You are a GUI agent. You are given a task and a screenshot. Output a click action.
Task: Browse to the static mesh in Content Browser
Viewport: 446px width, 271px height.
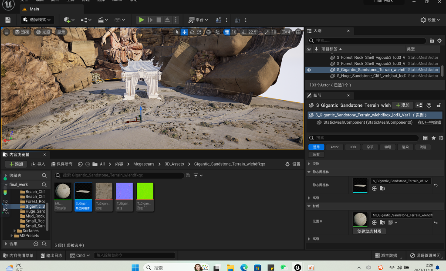(x=382, y=189)
